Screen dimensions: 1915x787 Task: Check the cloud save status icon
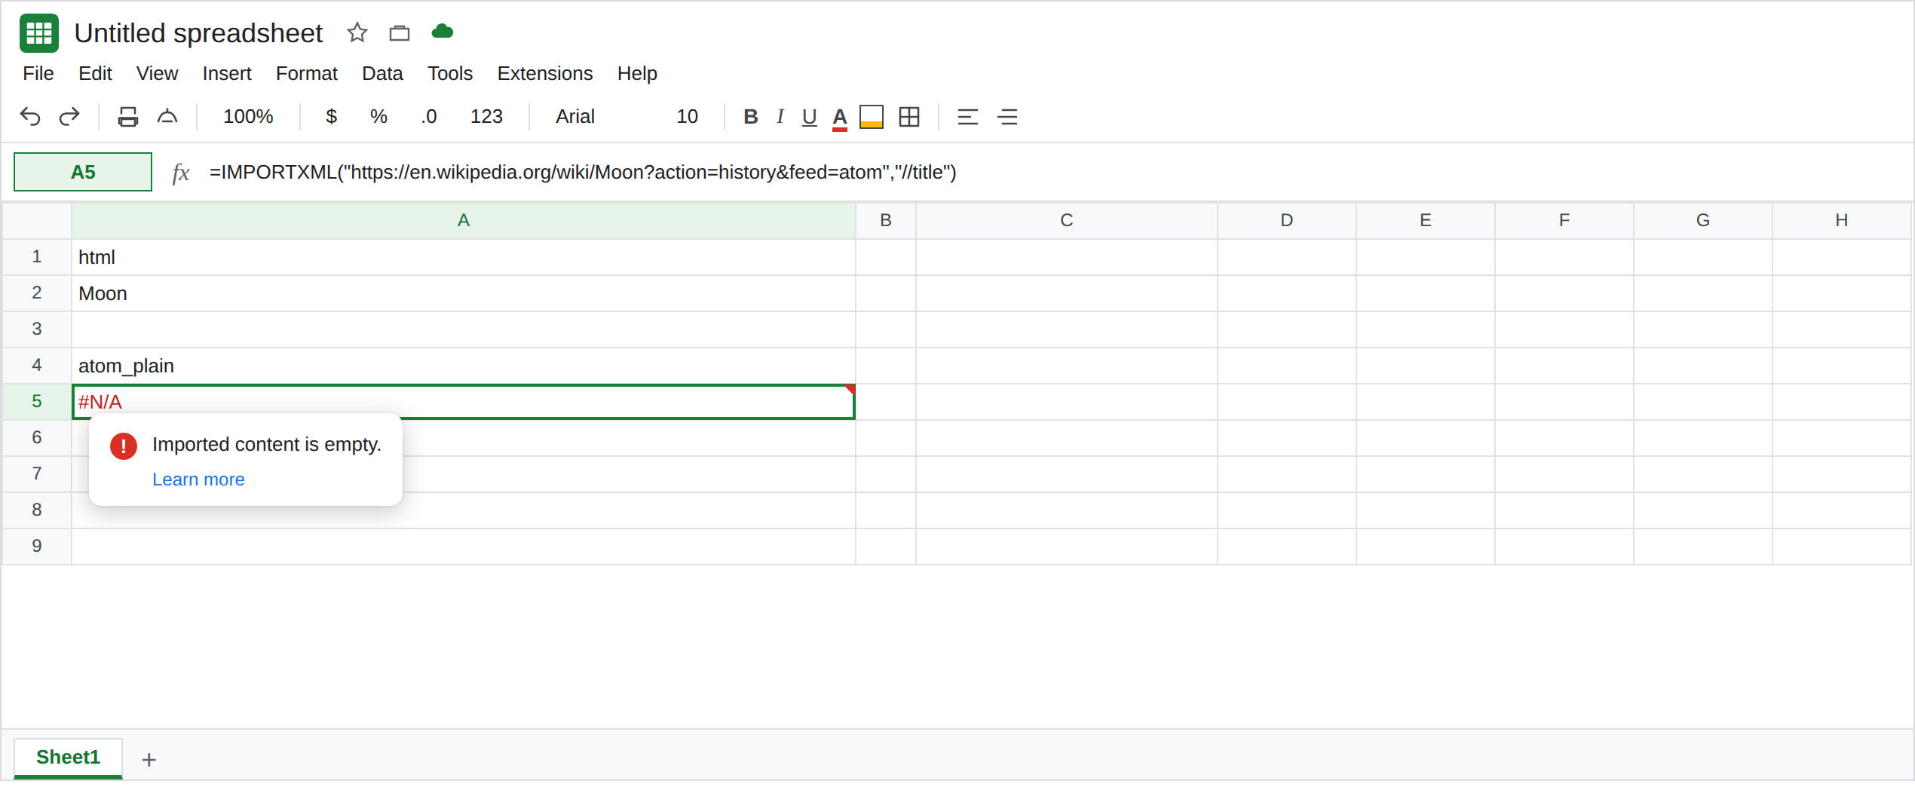tap(442, 32)
